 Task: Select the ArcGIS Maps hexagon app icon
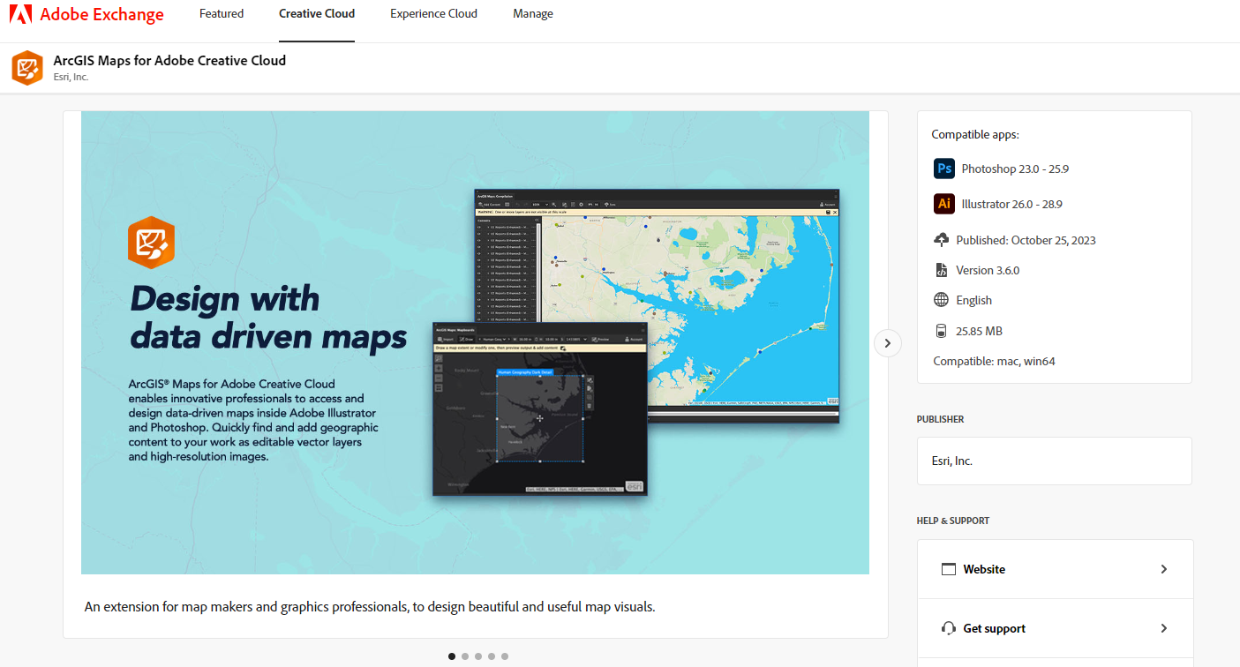click(26, 67)
